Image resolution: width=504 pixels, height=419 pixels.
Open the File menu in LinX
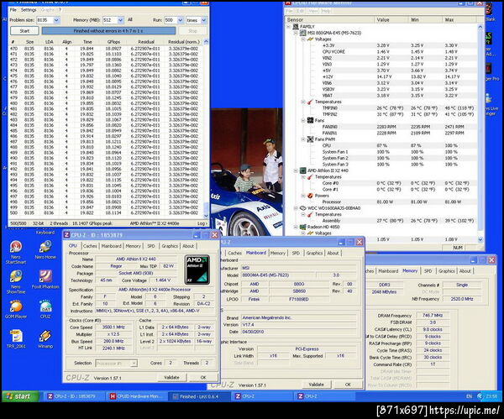[13, 10]
